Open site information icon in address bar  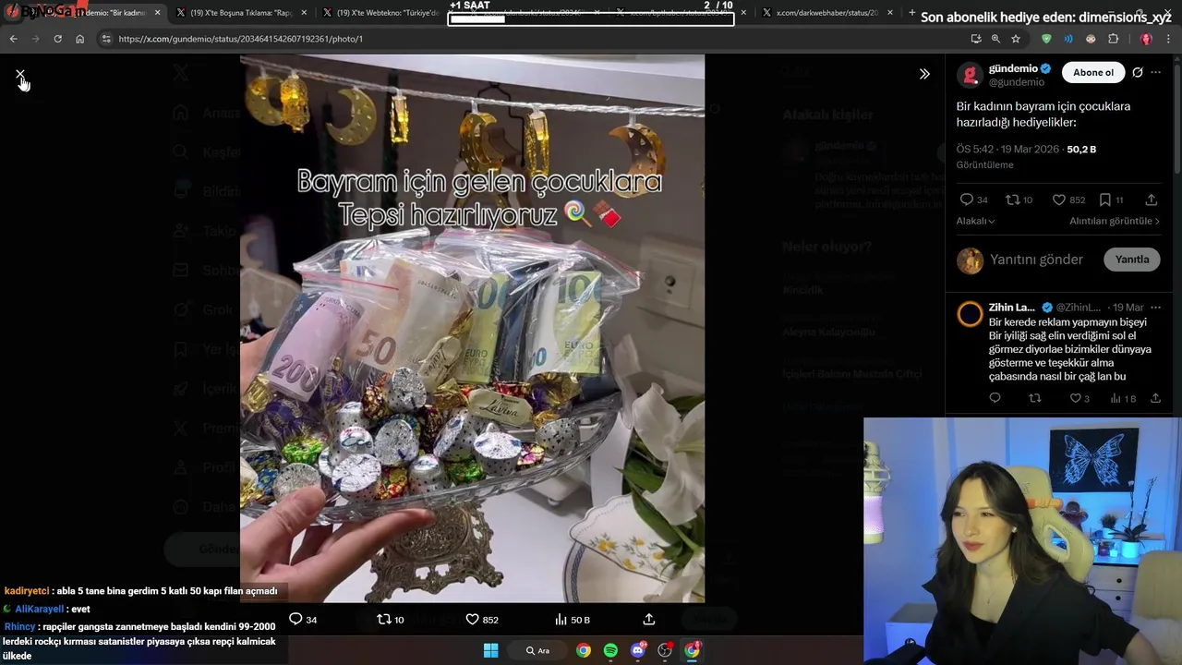(106, 39)
